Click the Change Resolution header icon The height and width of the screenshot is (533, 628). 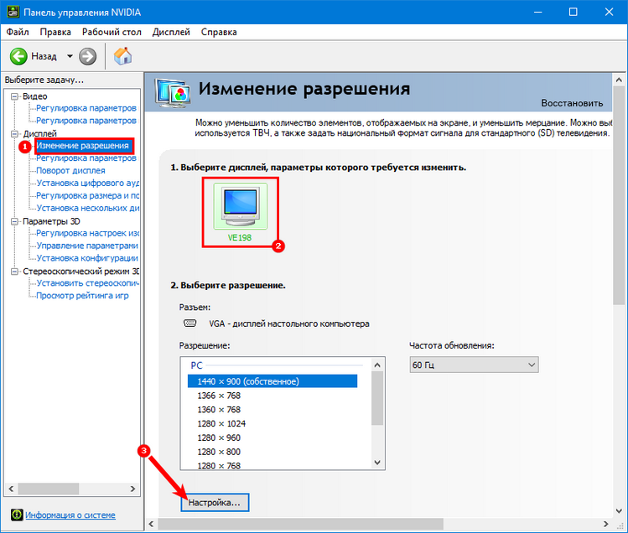pyautogui.click(x=172, y=93)
